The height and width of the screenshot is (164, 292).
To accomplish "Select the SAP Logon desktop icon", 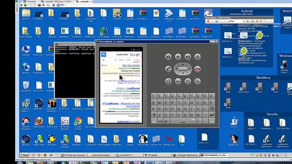I will pyautogui.click(x=52, y=140).
